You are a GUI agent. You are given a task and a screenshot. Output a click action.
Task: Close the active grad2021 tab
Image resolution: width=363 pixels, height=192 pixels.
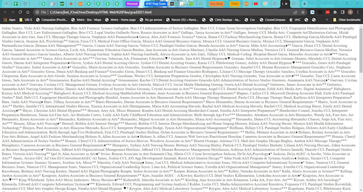pyautogui.click(x=286, y=4)
